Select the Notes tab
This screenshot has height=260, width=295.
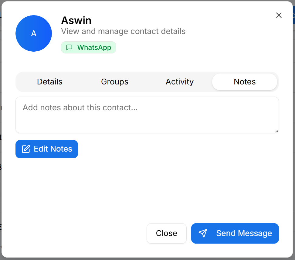(x=245, y=82)
